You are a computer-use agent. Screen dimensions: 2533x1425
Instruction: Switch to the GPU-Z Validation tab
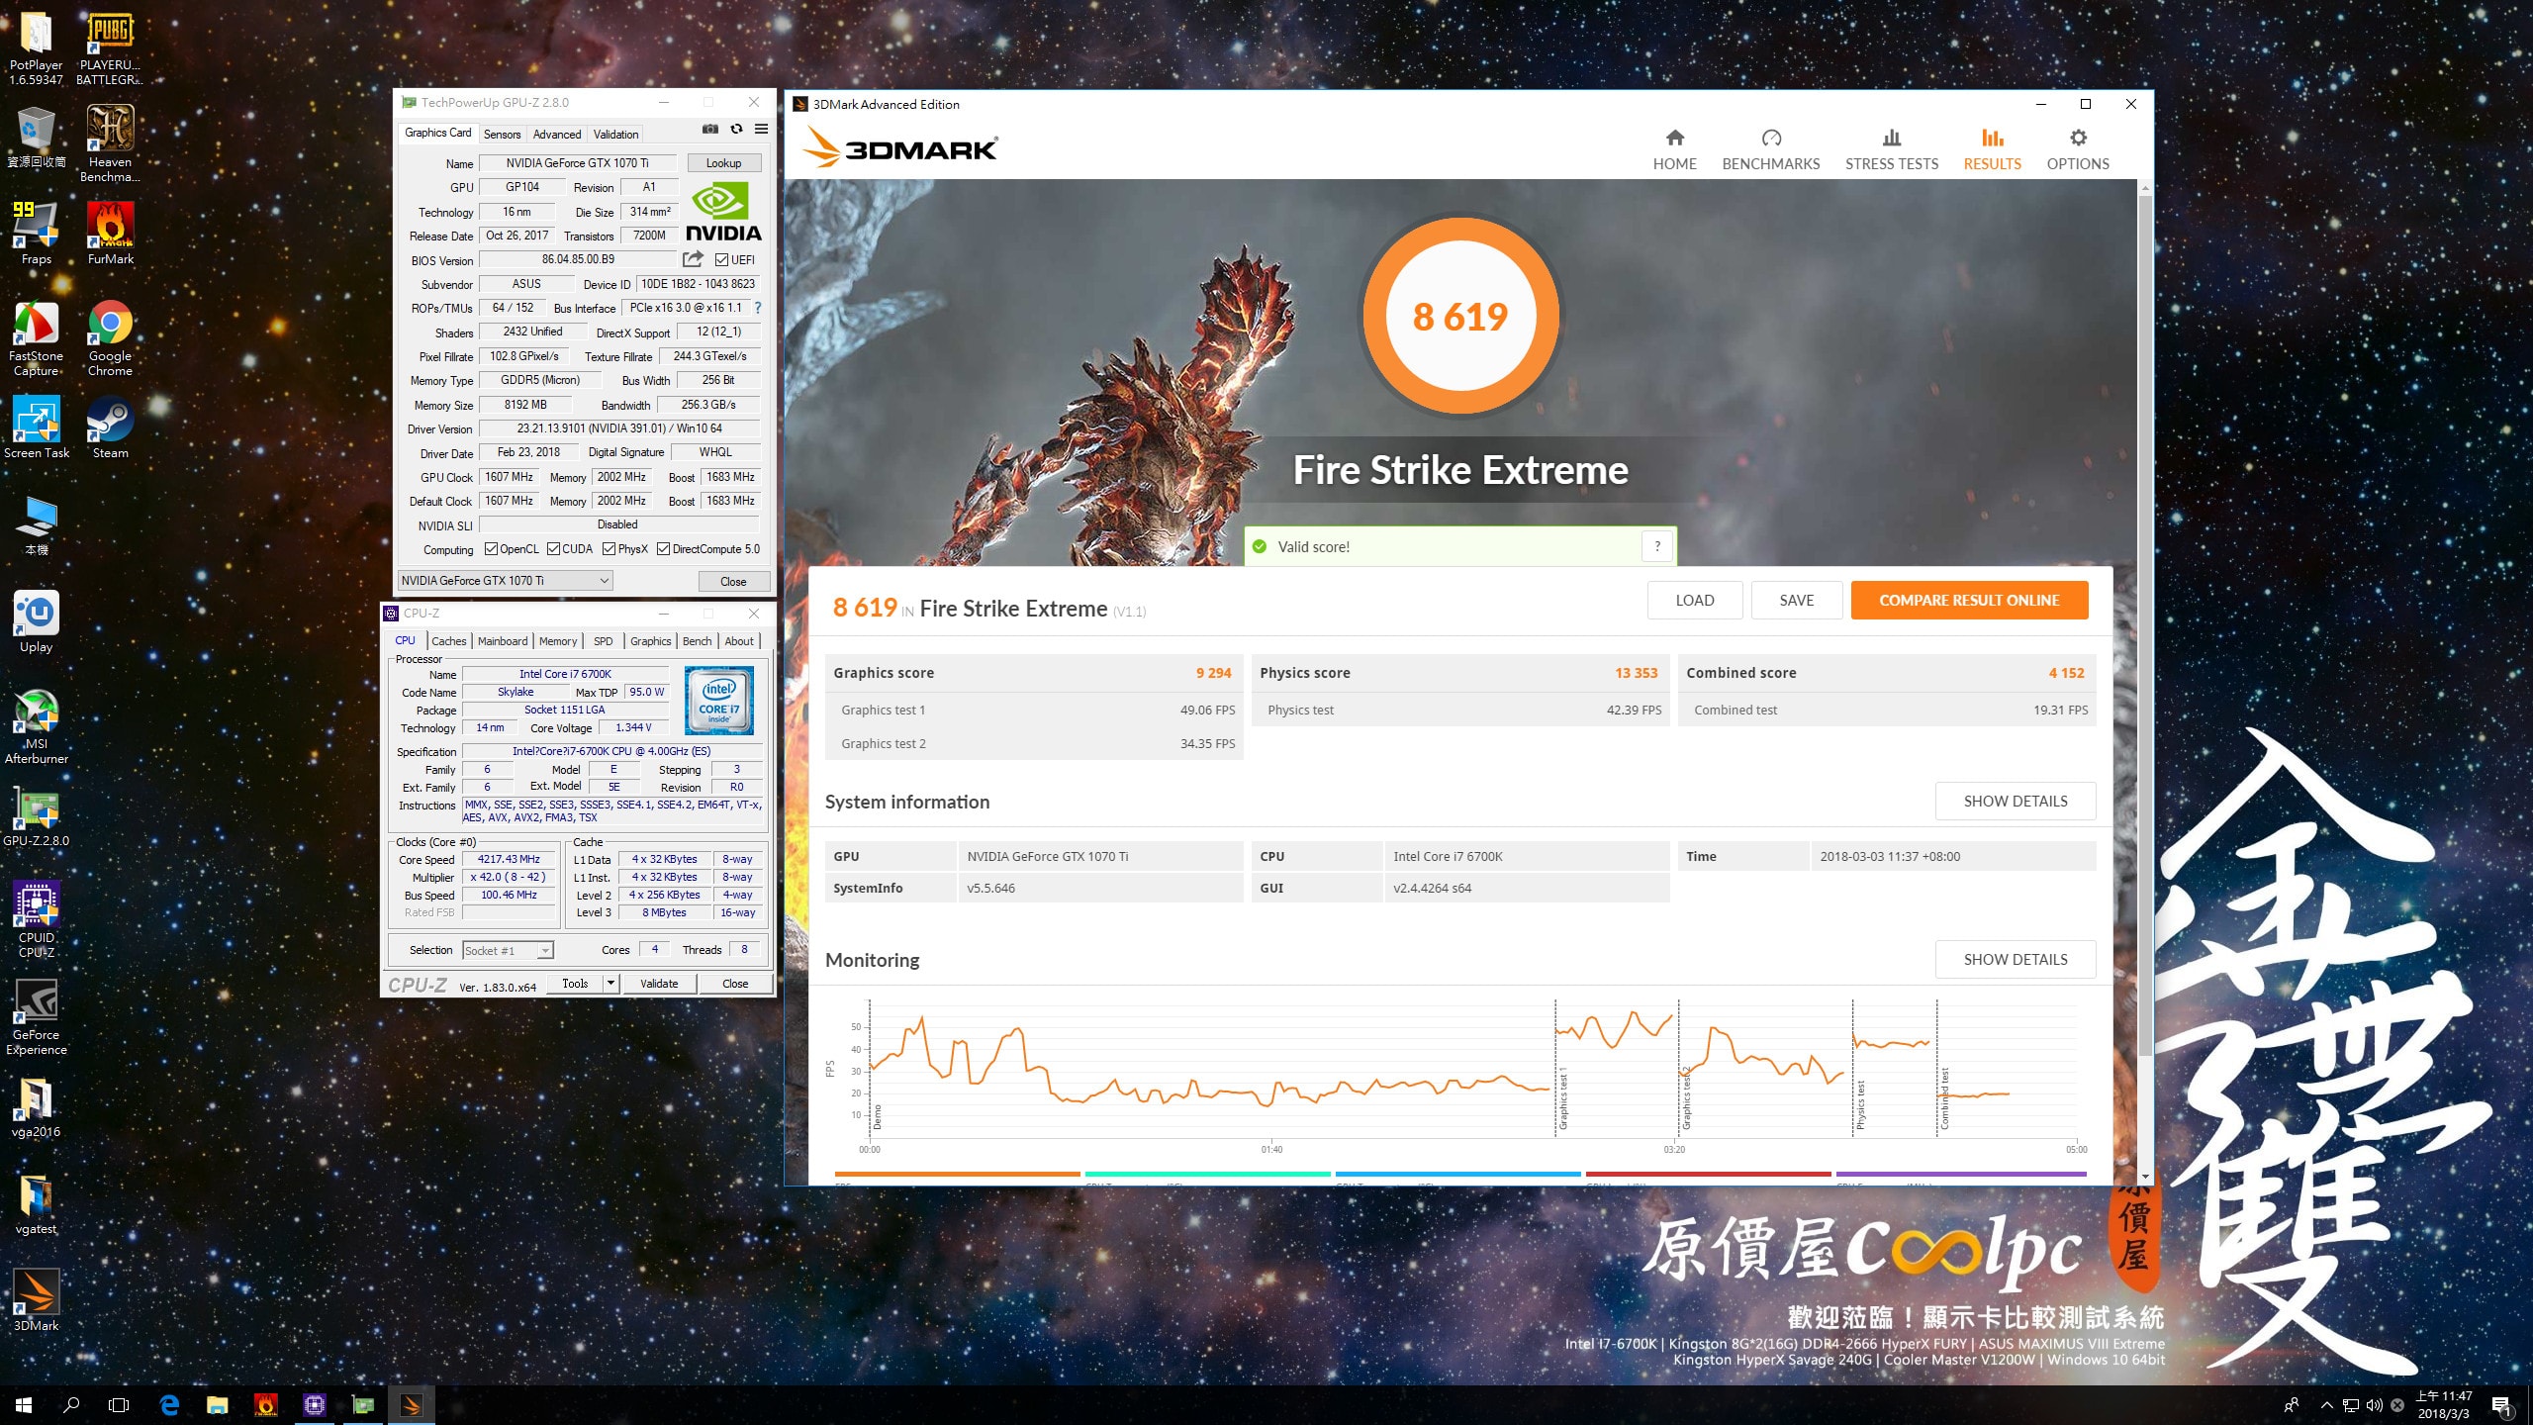click(615, 135)
